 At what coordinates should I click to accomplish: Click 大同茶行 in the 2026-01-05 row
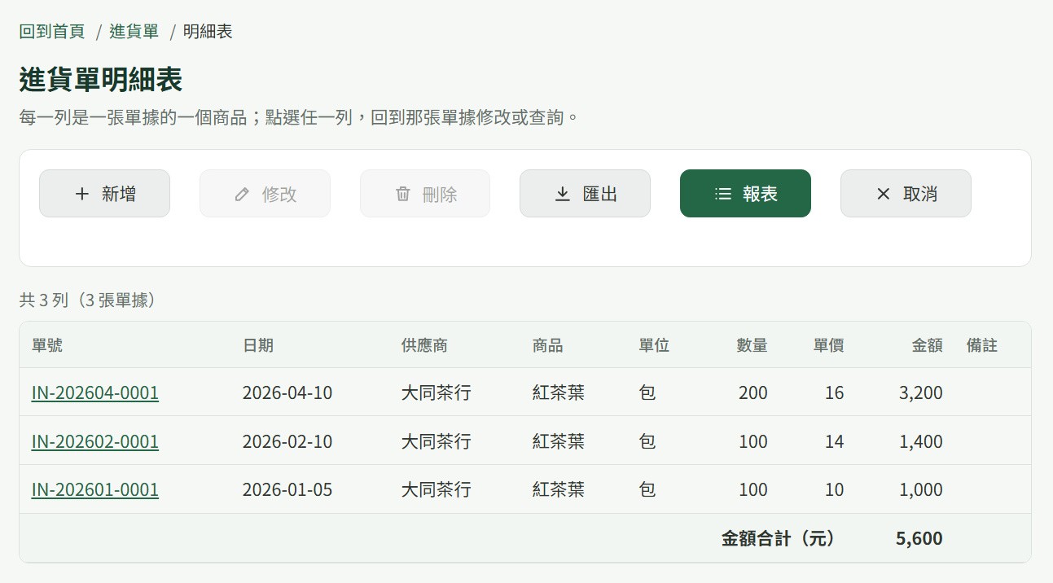point(437,489)
